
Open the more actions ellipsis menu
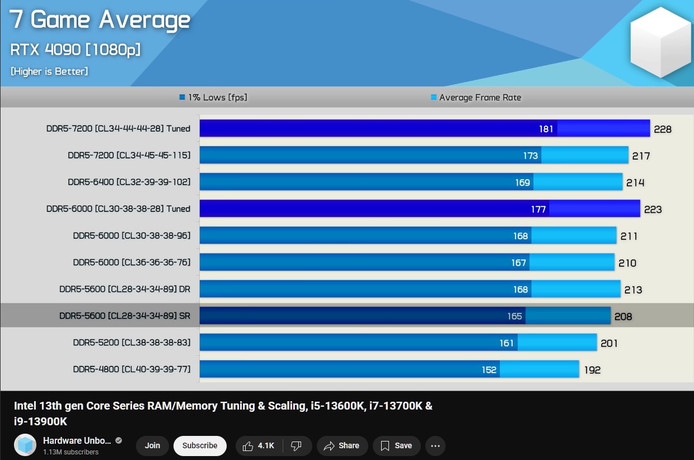(435, 446)
